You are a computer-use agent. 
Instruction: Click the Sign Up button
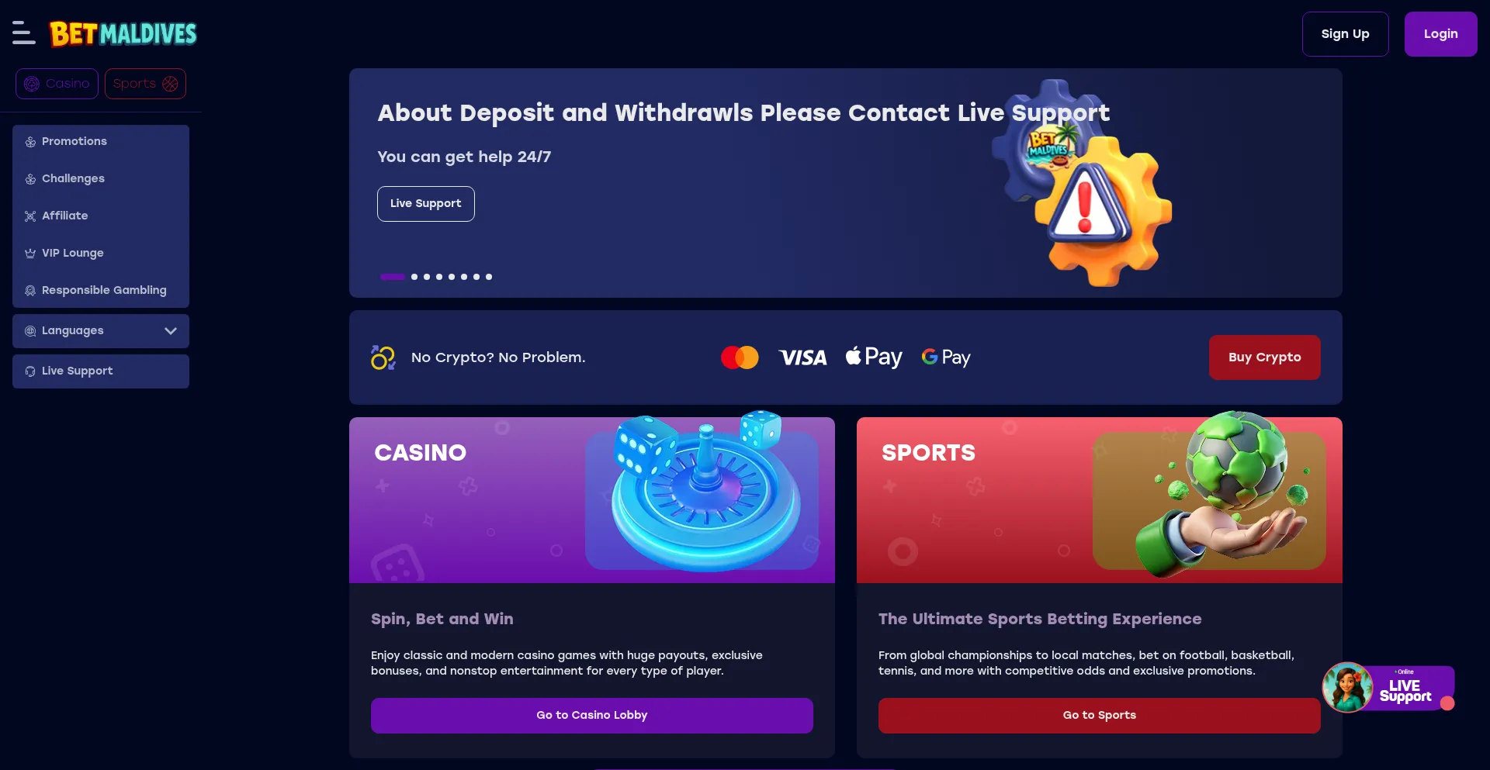click(x=1345, y=34)
